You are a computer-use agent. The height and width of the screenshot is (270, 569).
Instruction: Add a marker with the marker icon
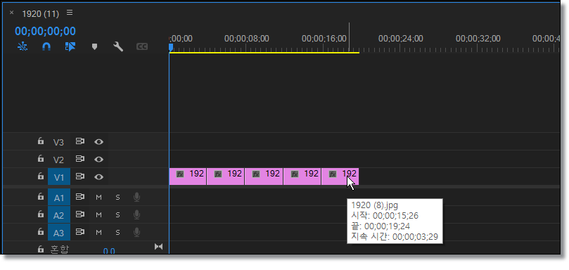tap(94, 47)
